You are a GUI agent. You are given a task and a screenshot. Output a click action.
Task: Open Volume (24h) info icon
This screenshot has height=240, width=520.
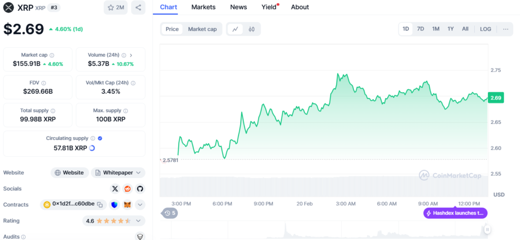(x=124, y=55)
